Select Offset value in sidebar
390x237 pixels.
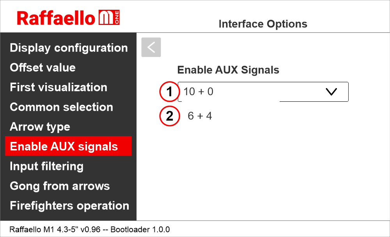[43, 67]
